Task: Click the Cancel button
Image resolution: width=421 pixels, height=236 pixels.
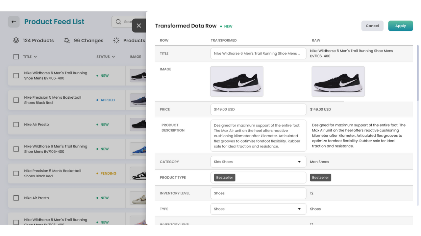Action: (x=372, y=26)
